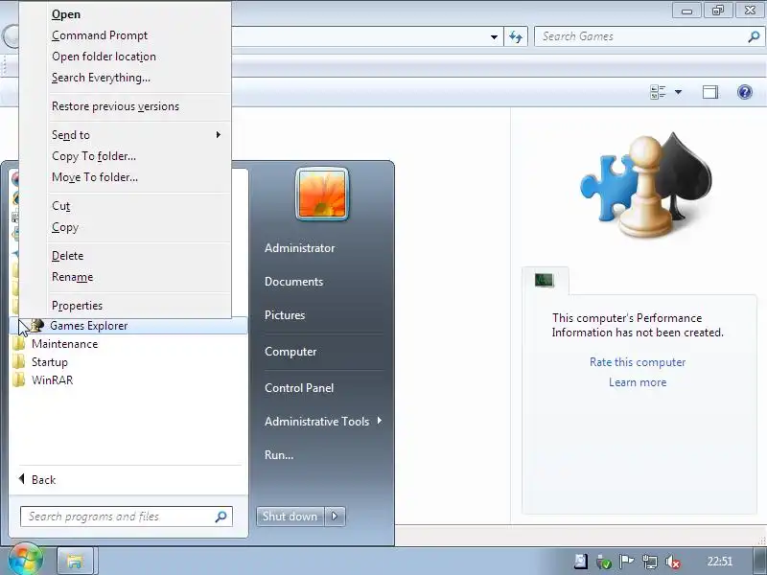Click the Games artwork with the pawn and spade
This screenshot has height=575, width=767.
(x=646, y=185)
